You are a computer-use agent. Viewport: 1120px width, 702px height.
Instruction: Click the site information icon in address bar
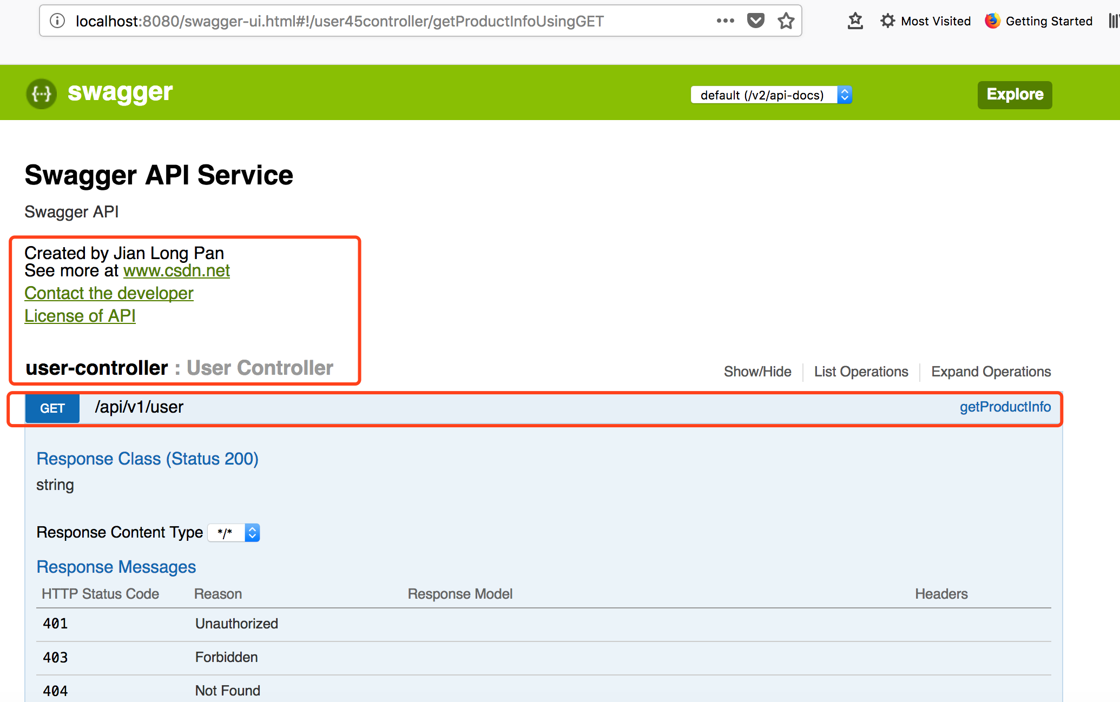point(57,21)
